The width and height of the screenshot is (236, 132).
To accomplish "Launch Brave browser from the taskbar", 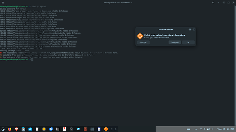I will click(x=16, y=129).
